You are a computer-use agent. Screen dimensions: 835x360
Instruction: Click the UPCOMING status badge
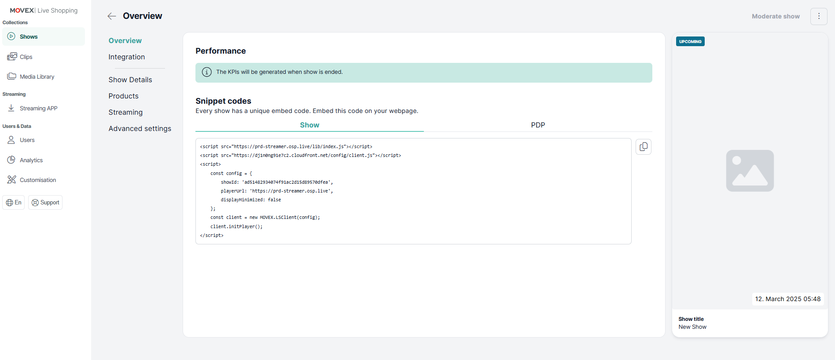point(690,41)
